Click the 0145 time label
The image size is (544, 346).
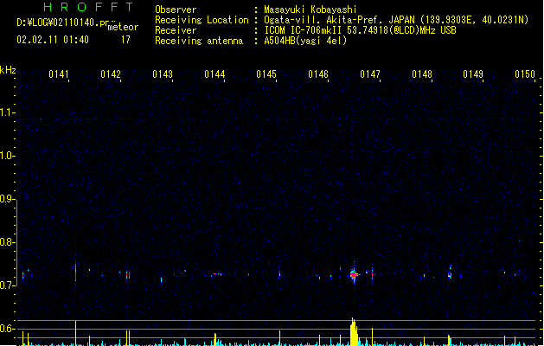pos(266,74)
